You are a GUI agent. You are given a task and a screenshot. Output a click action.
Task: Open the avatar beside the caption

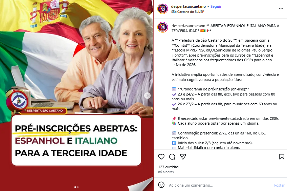[162, 27]
